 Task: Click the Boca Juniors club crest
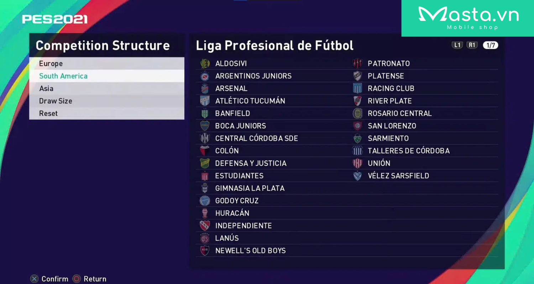205,126
